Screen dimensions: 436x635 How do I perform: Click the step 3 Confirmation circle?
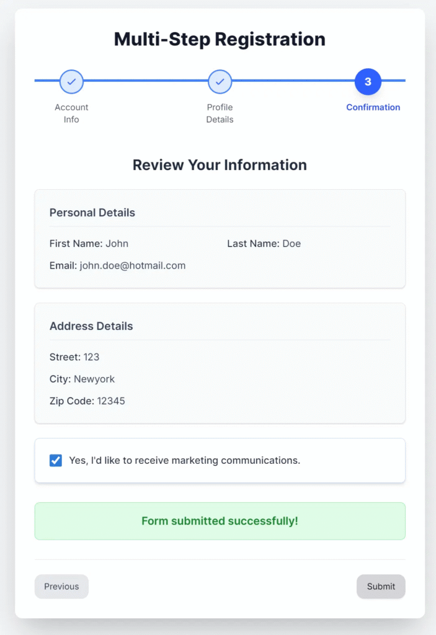(x=368, y=81)
